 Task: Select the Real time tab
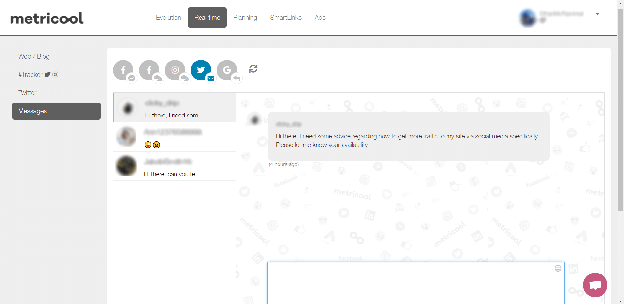pyautogui.click(x=207, y=18)
